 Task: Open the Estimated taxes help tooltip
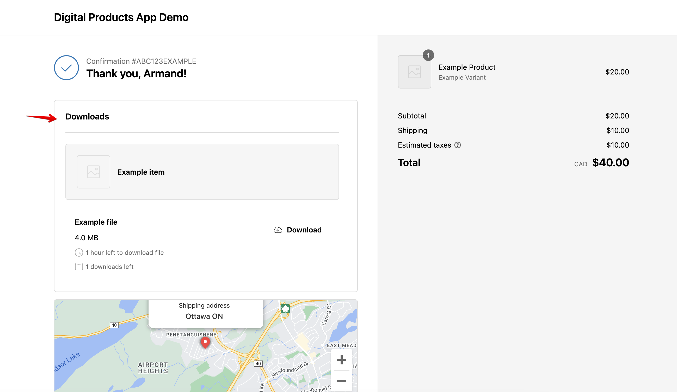(458, 145)
